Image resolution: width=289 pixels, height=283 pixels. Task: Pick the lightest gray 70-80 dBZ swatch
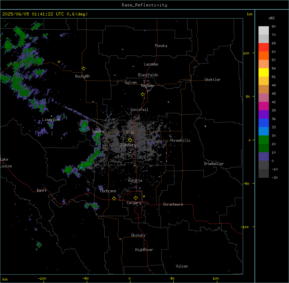pos(264,31)
